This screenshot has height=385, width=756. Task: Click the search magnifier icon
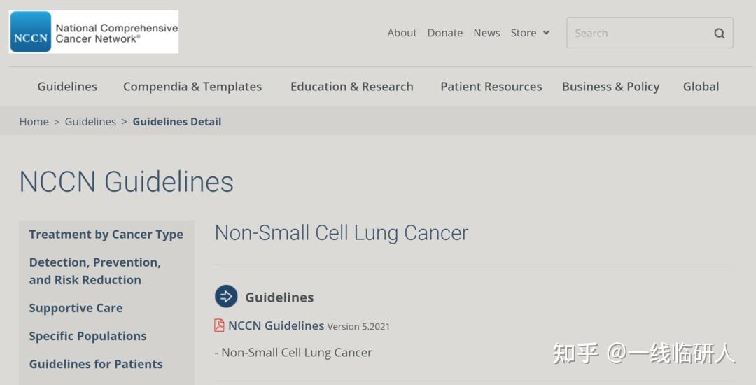720,33
